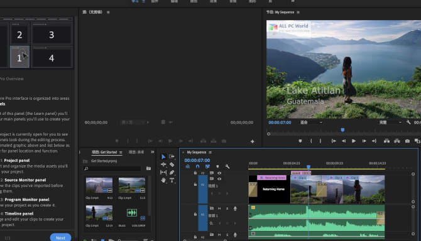Select the Razor tool
Viewport: 421px width, 241px height.
(x=172, y=164)
